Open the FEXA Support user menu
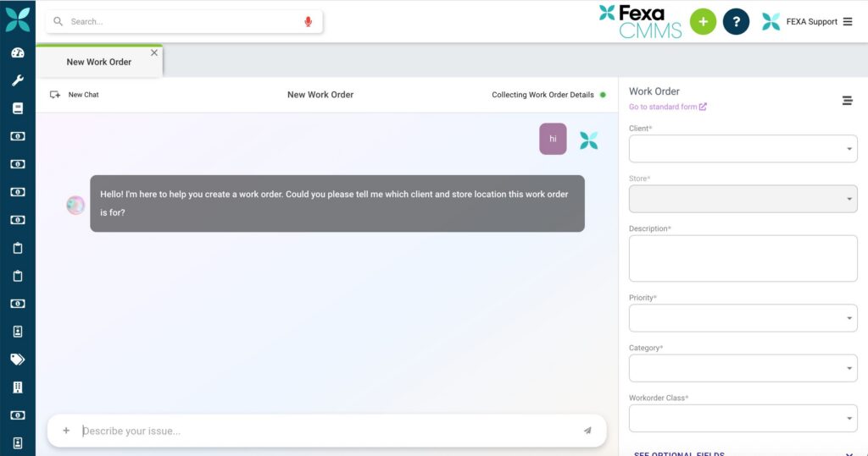Screen dimensions: 868x456 pos(810,22)
